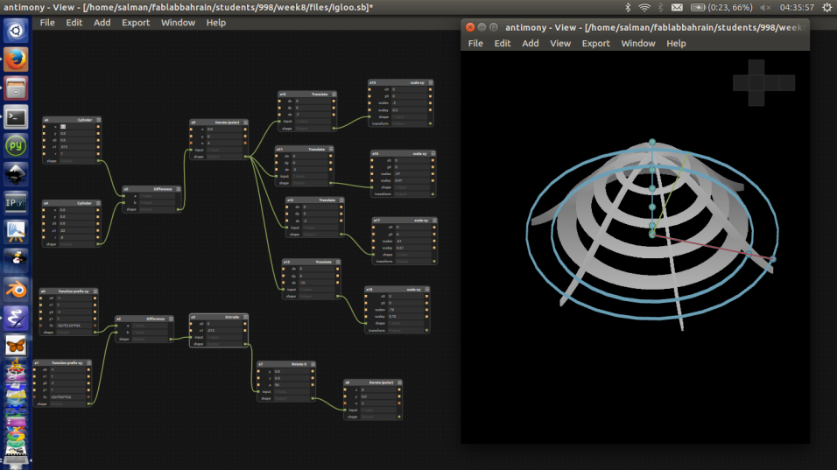Screen dimensions: 837x470
Task: Click the r field of Cylinder a6
Action: [x=75, y=154]
